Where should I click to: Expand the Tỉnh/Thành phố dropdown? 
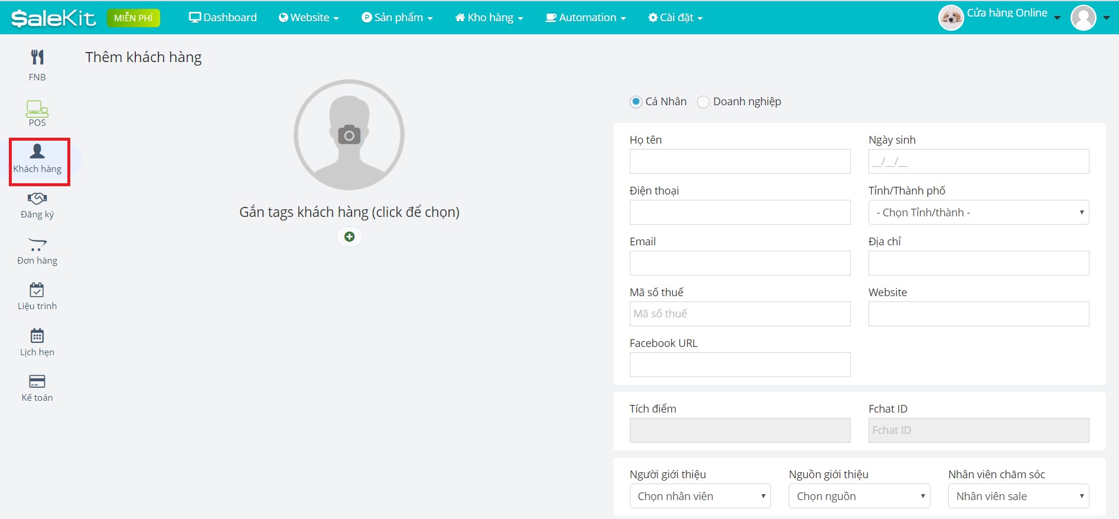click(978, 212)
